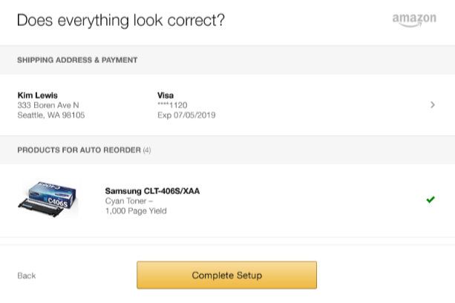Select the Samsung CLT-406S/XAA product title
This screenshot has width=455, height=303.
tap(152, 191)
